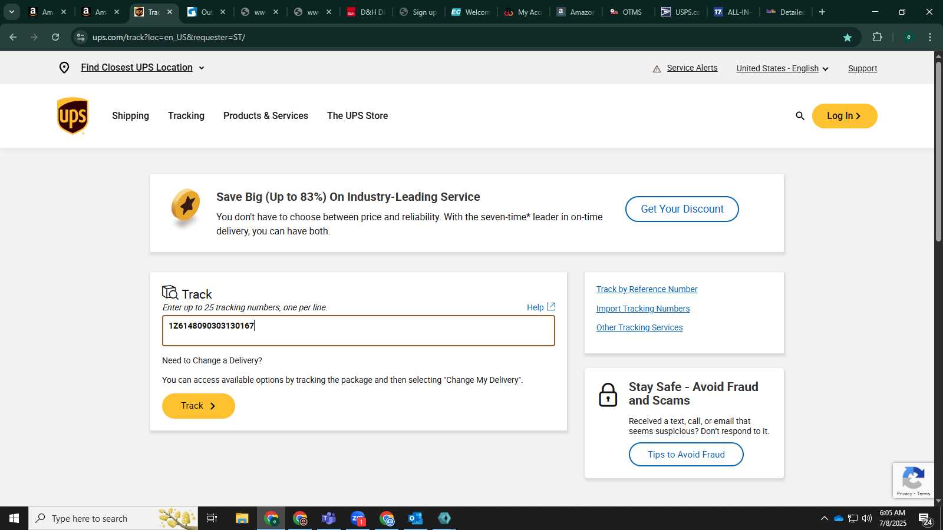
Task: Switch to the ALL-IN browser tab
Action: coord(733,12)
